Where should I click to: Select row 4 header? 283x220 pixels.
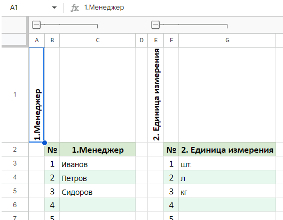pyautogui.click(x=15, y=177)
